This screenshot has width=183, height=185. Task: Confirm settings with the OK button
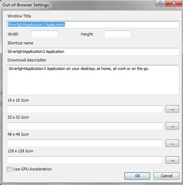point(137,176)
